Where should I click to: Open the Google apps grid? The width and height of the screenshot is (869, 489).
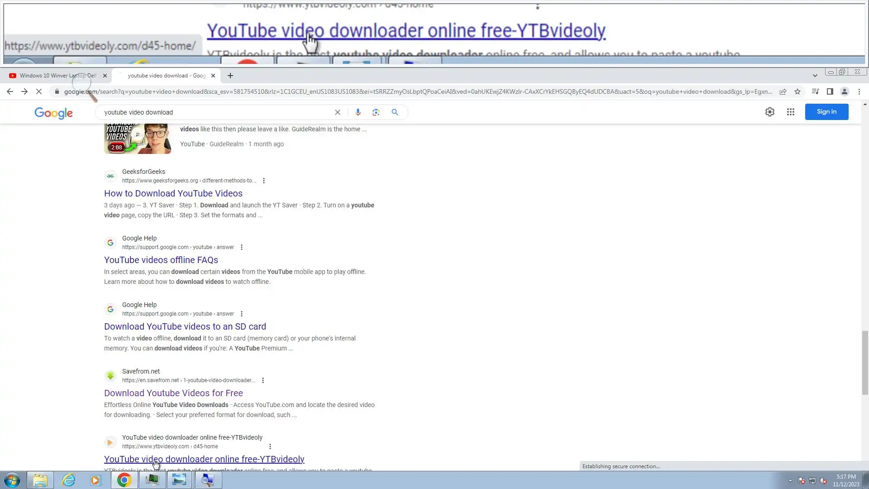point(790,112)
